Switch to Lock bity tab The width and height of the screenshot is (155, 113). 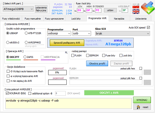coord(76,19)
